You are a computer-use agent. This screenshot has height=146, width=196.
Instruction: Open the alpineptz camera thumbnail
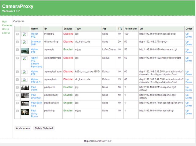[x=25, y=51]
